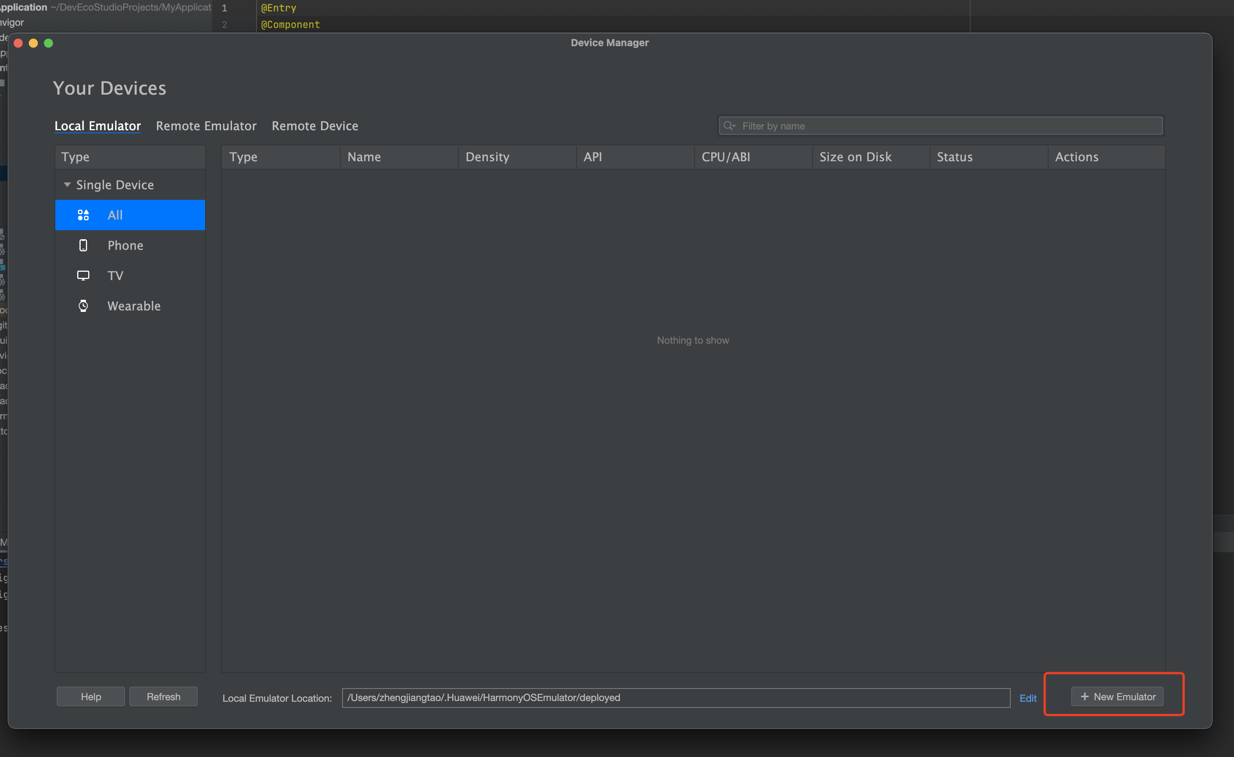1234x757 pixels.
Task: Click the All devices grid icon
Action: (x=83, y=215)
